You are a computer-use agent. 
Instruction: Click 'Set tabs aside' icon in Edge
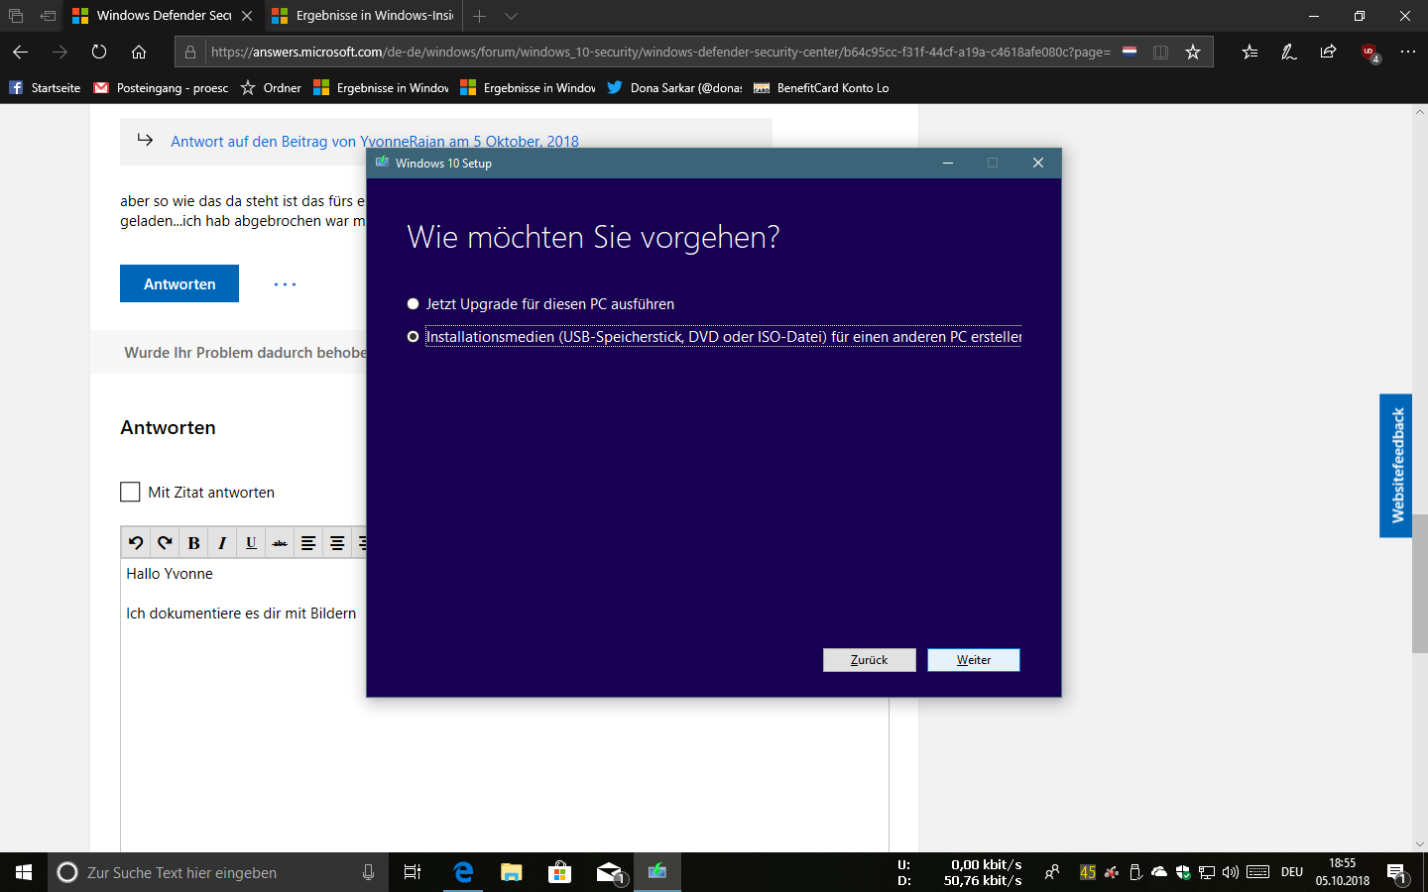48,16
